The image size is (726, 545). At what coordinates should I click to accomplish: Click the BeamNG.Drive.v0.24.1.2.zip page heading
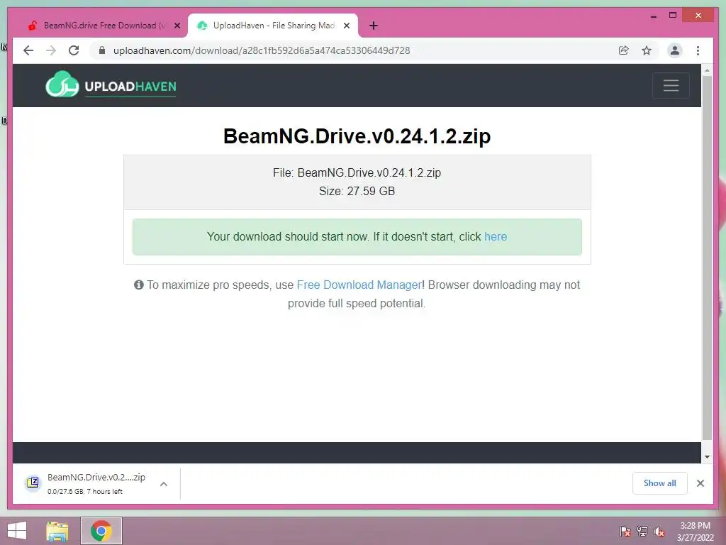coord(357,136)
